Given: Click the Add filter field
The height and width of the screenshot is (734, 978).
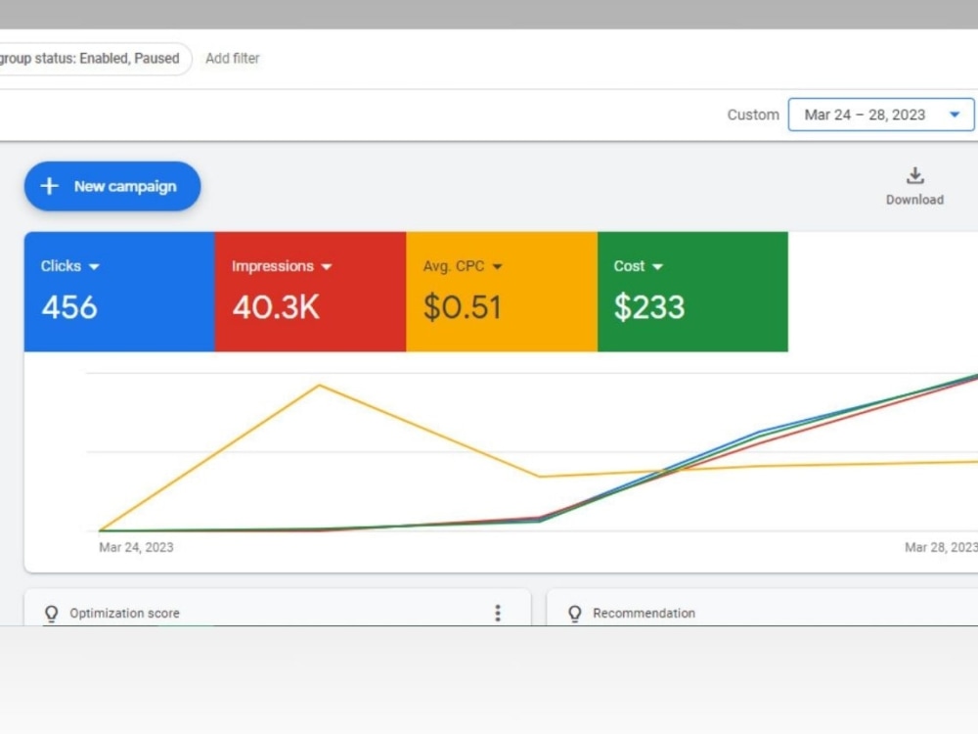Looking at the screenshot, I should click(x=232, y=58).
